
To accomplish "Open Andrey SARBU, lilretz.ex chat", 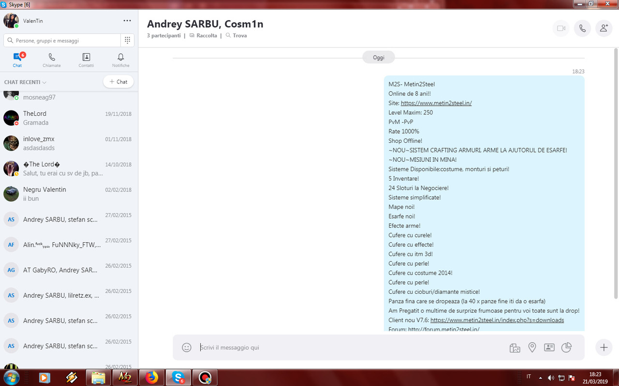I will (x=69, y=295).
